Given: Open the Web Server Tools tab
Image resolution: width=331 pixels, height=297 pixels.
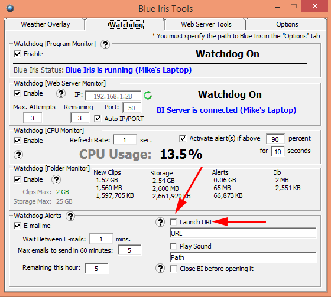Looking at the screenshot, I should [x=206, y=24].
